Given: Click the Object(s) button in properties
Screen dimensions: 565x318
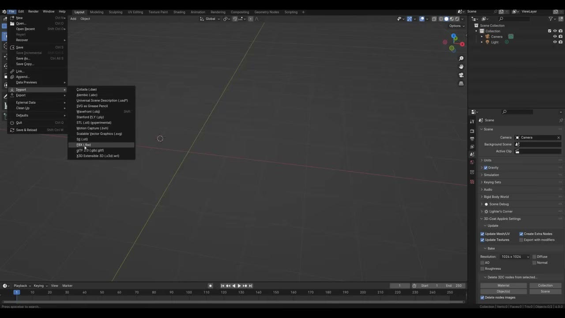Looking at the screenshot, I should pyautogui.click(x=503, y=291).
